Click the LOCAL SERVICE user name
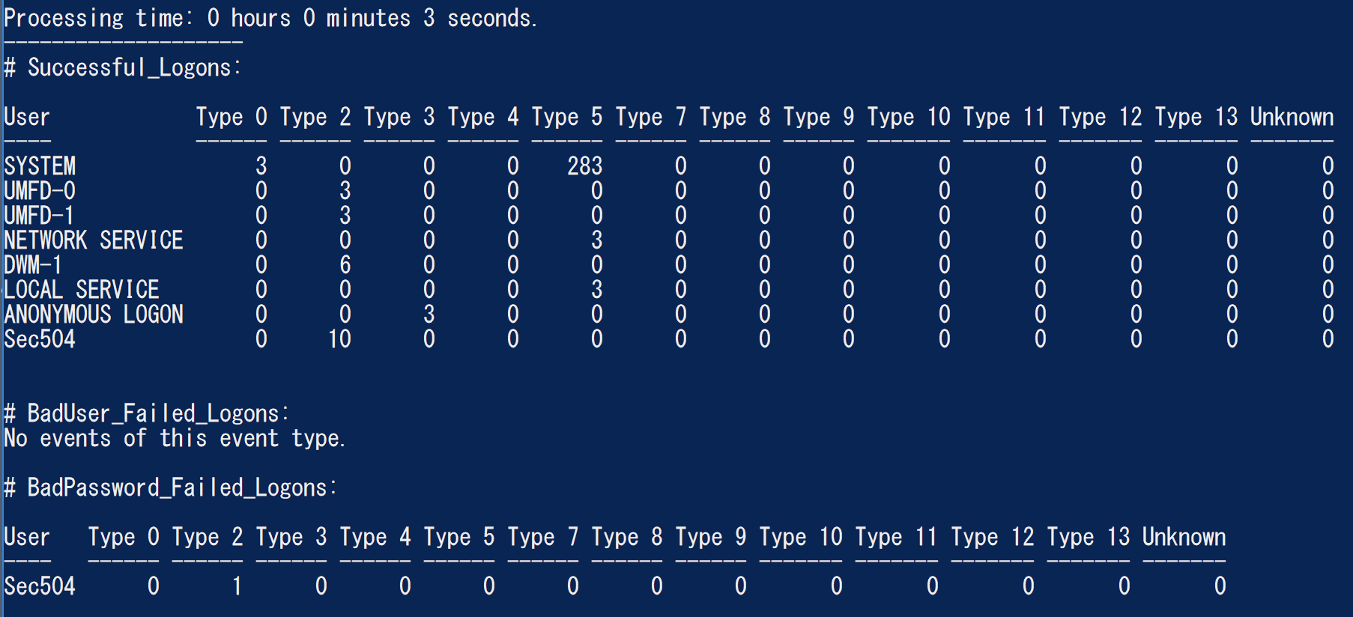This screenshot has height=617, width=1353. [82, 289]
